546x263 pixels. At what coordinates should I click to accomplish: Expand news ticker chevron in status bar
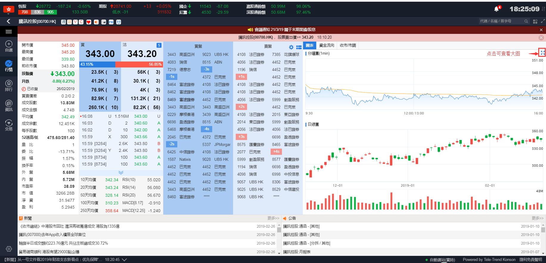124,260
